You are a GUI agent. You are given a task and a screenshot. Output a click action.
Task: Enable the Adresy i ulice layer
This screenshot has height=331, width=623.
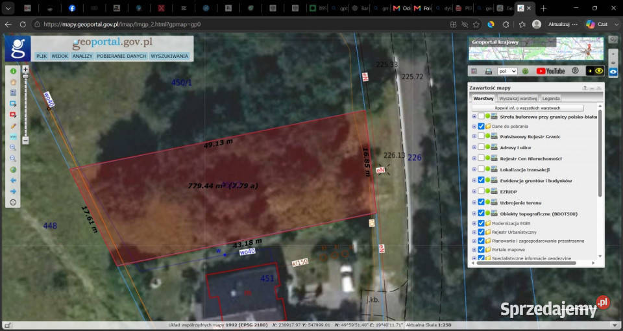click(481, 147)
